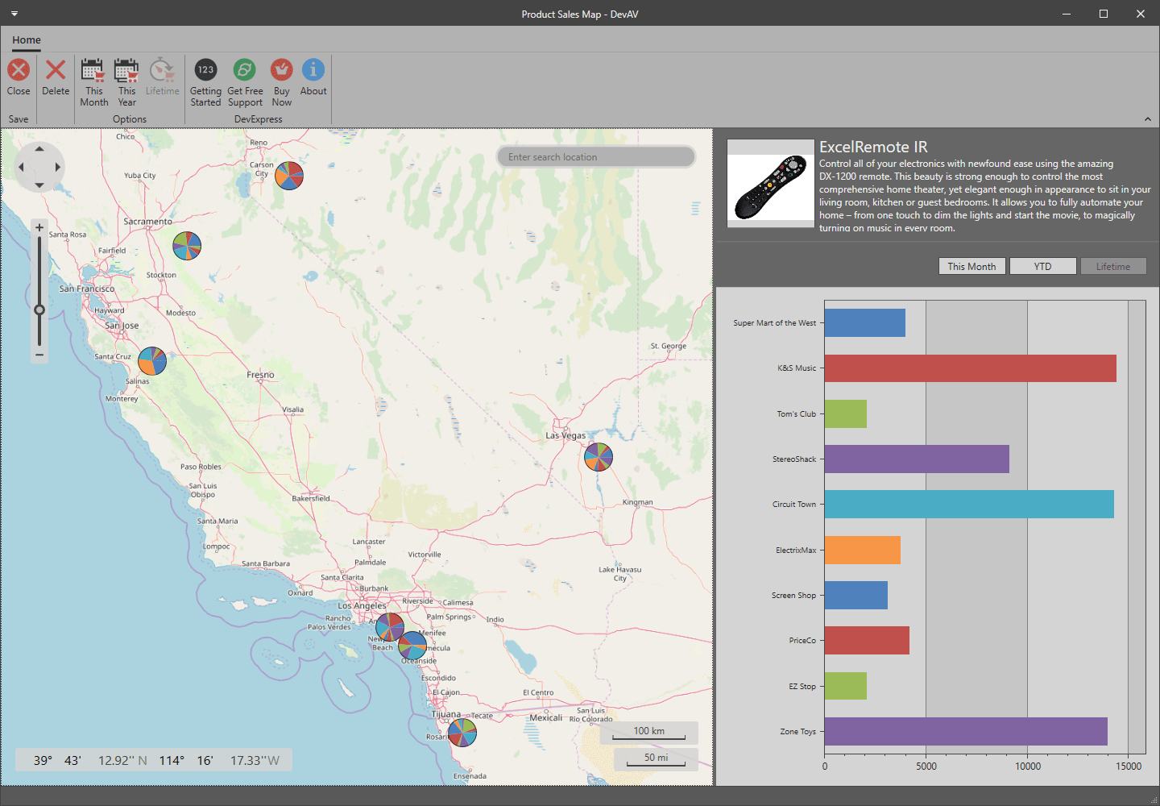Collapse the ribbon with the chevron
This screenshot has height=806, width=1160.
pos(1148,118)
